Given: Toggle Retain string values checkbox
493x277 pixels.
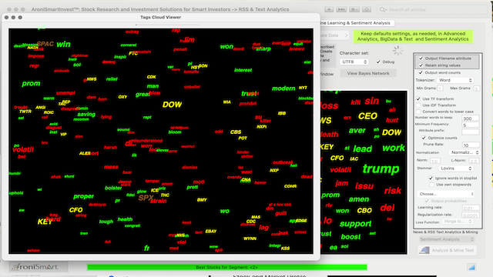Looking at the screenshot, I should 421,65.
